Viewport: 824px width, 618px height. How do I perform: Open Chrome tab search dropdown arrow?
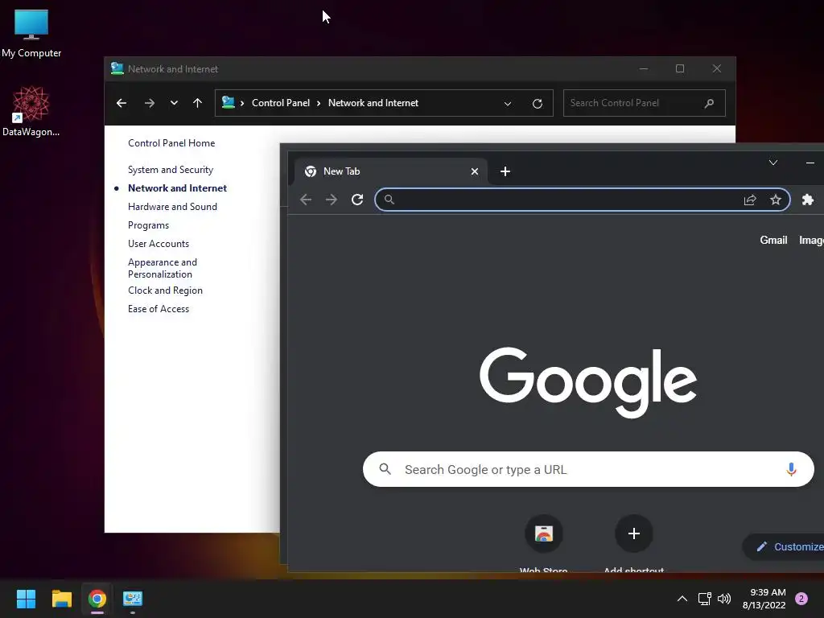[773, 163]
